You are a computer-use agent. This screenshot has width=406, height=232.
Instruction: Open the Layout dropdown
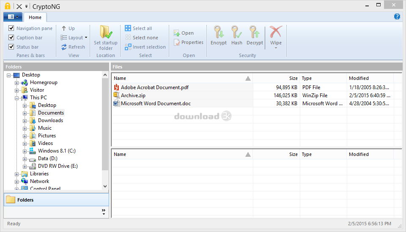(74, 38)
